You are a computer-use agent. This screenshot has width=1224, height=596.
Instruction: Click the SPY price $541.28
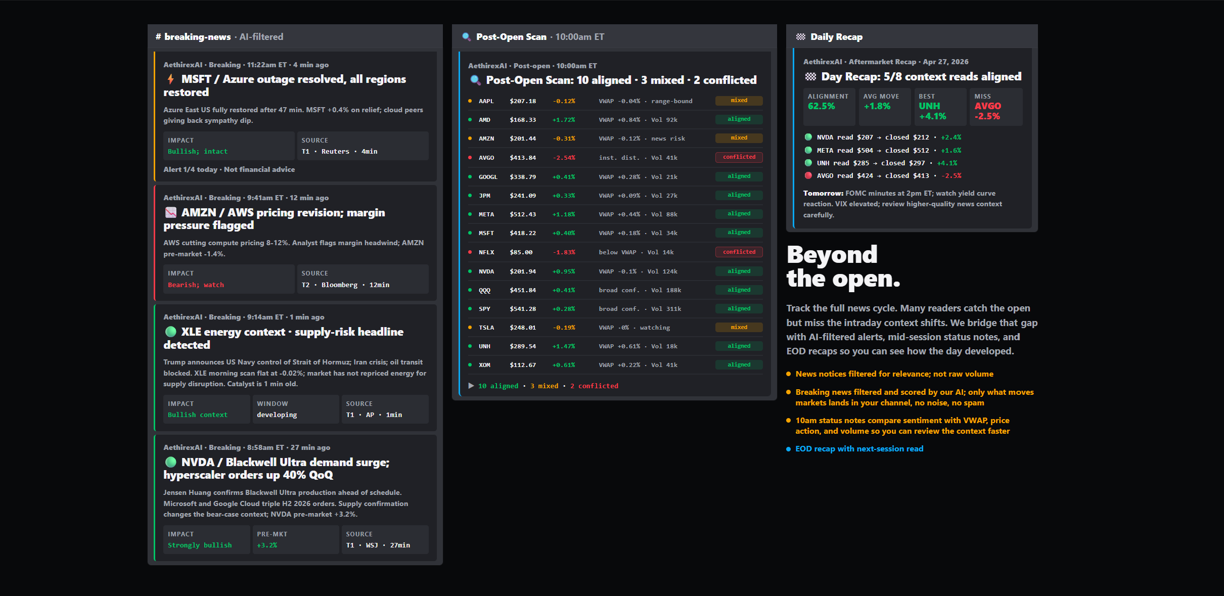point(523,309)
